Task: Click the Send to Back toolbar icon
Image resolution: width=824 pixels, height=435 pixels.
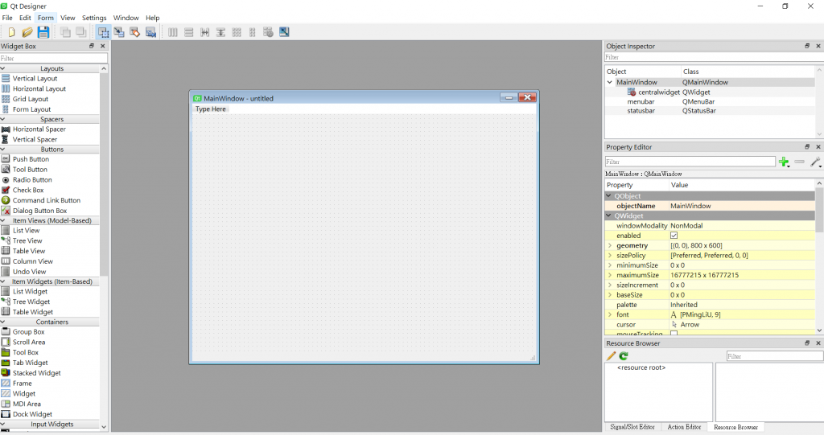Action: tap(66, 33)
